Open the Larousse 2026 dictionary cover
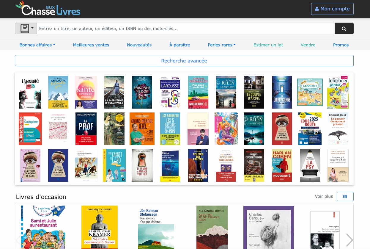Viewport: 370px width, 249px height. [x=170, y=92]
